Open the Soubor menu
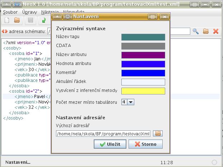The width and height of the screenshot is (223, 167). 10,12
